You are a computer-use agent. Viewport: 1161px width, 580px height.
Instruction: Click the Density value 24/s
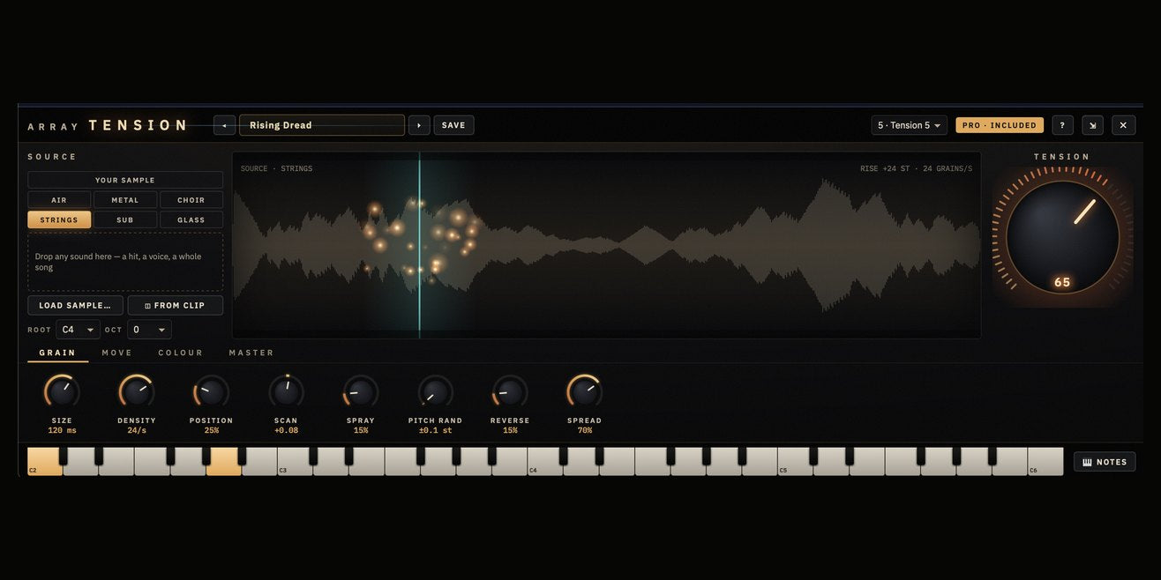pos(137,430)
